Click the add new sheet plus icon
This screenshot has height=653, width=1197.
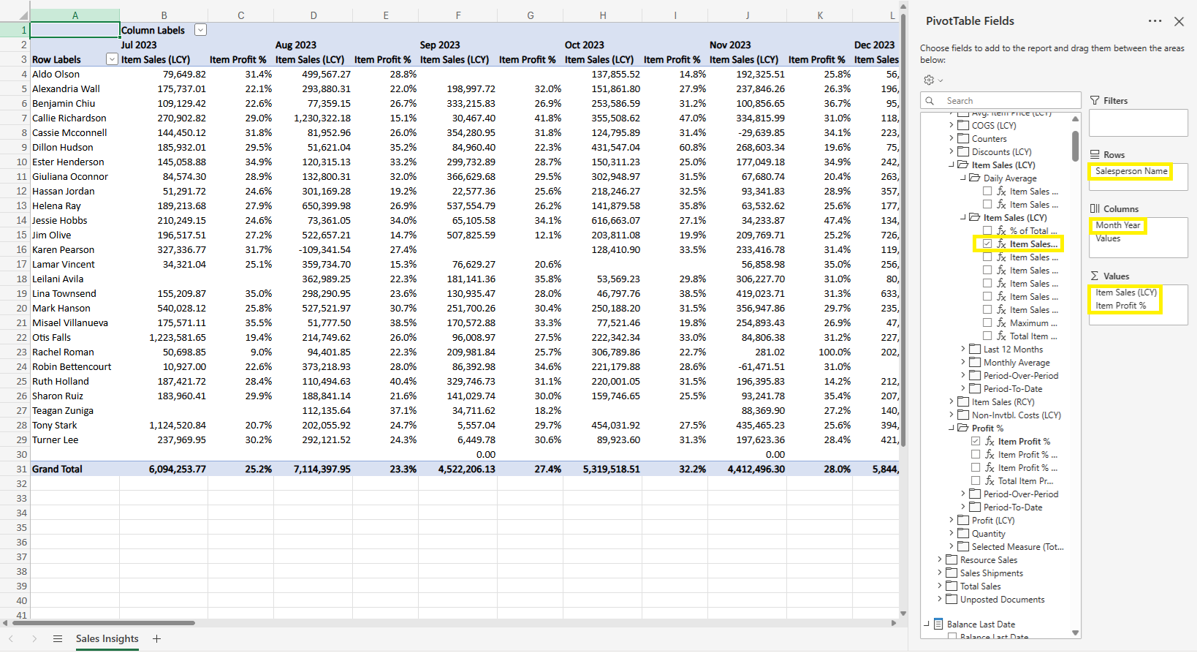(x=156, y=638)
